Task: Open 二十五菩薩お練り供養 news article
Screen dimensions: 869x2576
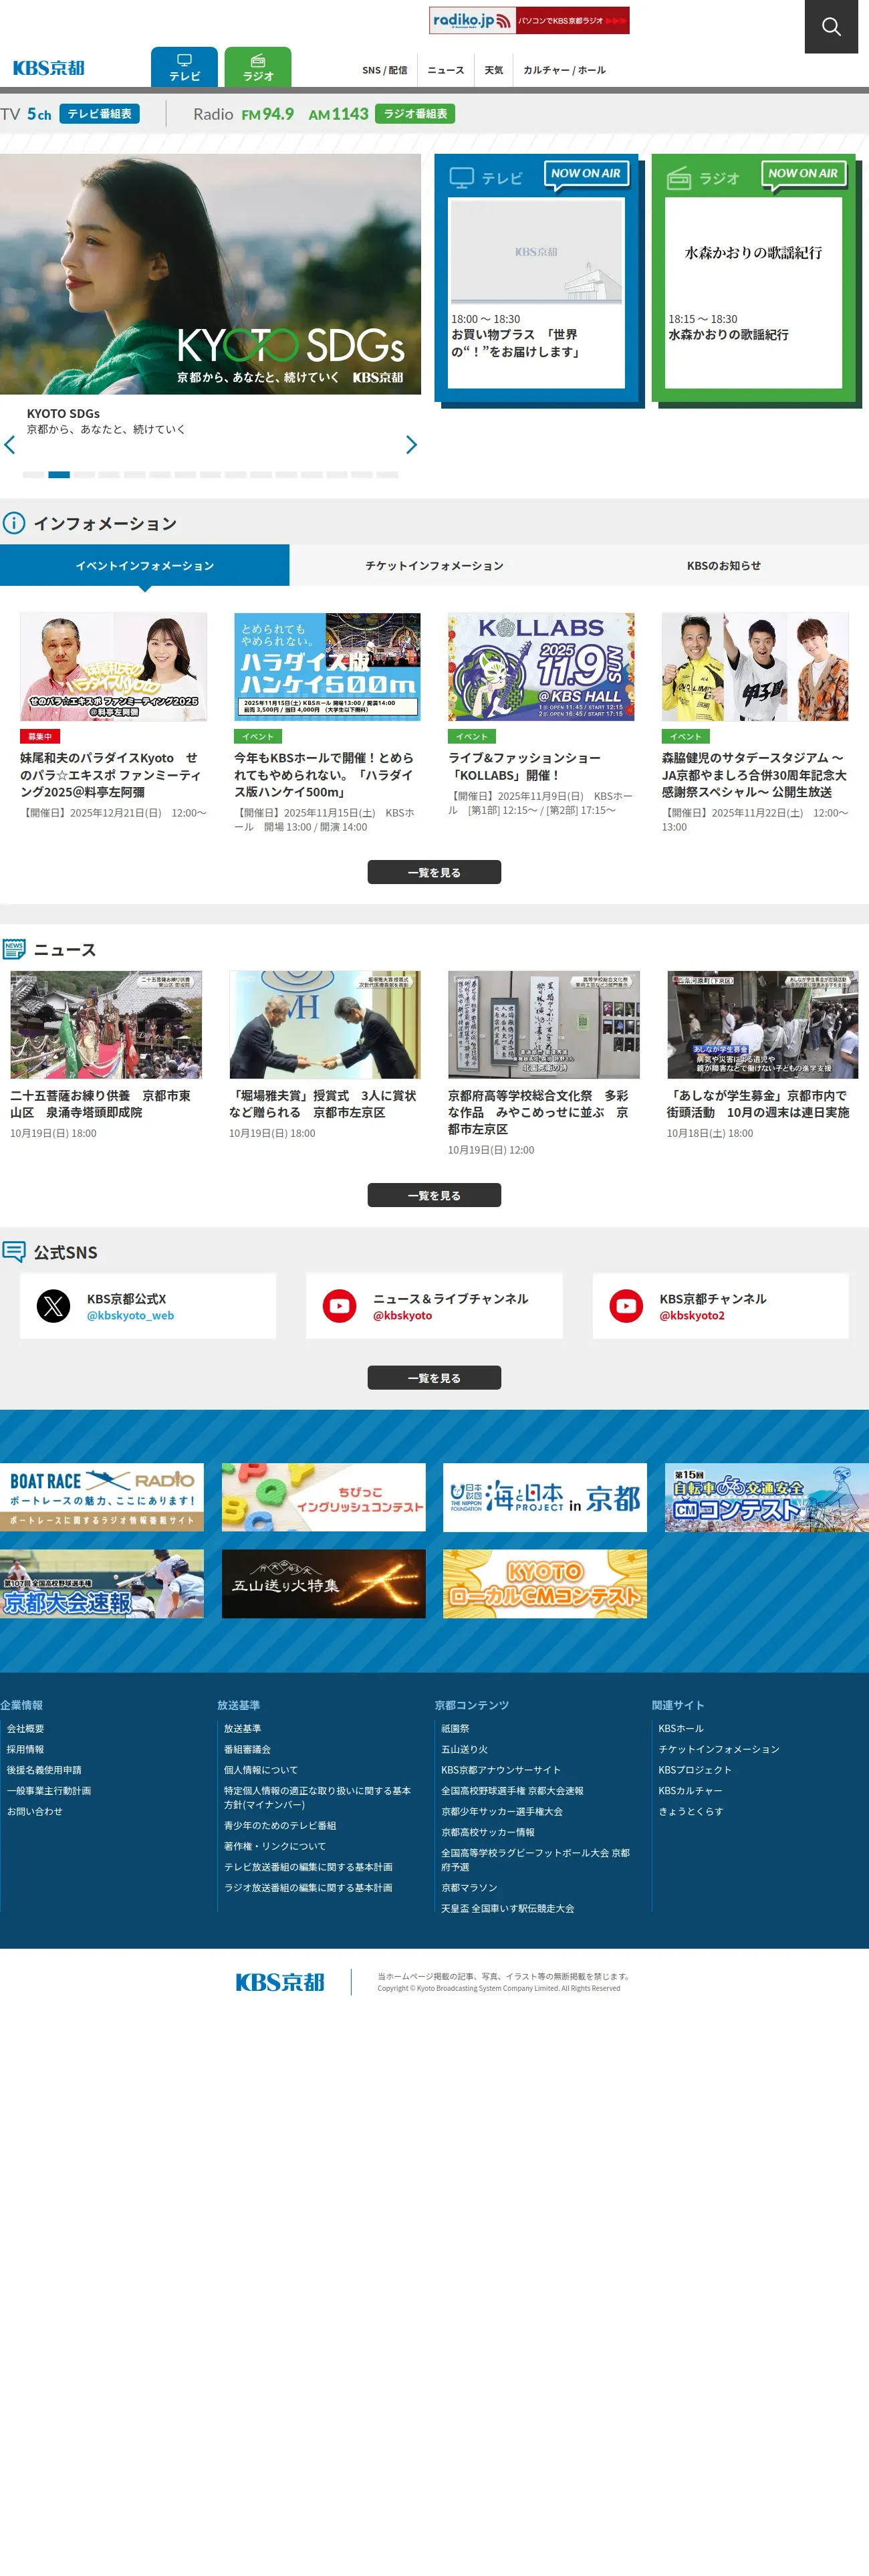Action: click(x=106, y=1055)
